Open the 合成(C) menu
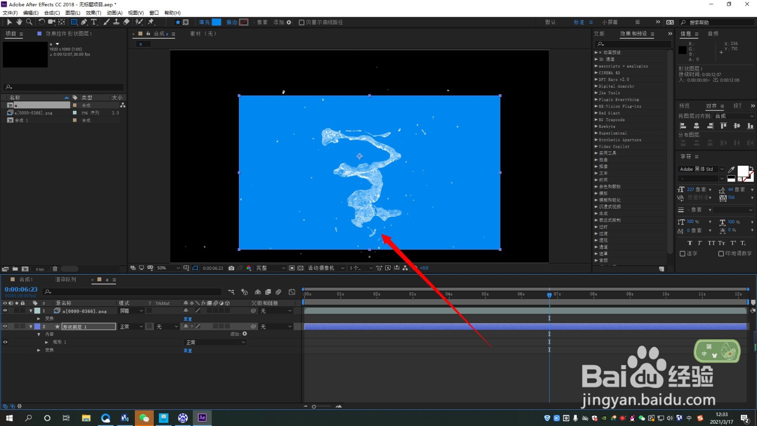Viewport: 757px width, 426px height. pos(52,13)
